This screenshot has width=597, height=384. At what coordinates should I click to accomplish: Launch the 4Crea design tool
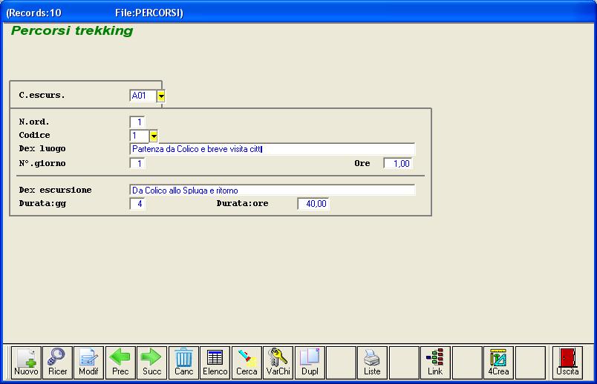pyautogui.click(x=498, y=363)
